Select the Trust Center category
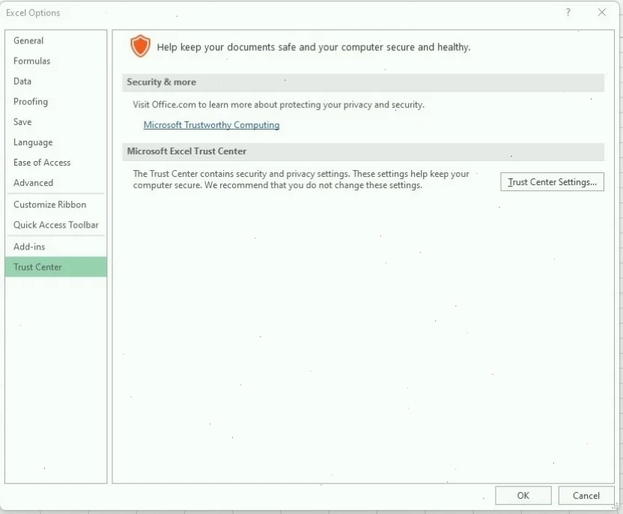Screen dimensions: 623x514 (x=55, y=267)
